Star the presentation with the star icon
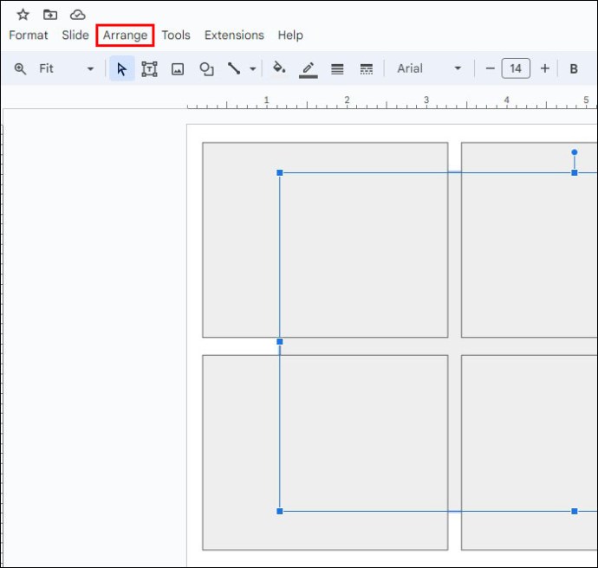Screen dimensions: 598x568 pyautogui.click(x=23, y=15)
